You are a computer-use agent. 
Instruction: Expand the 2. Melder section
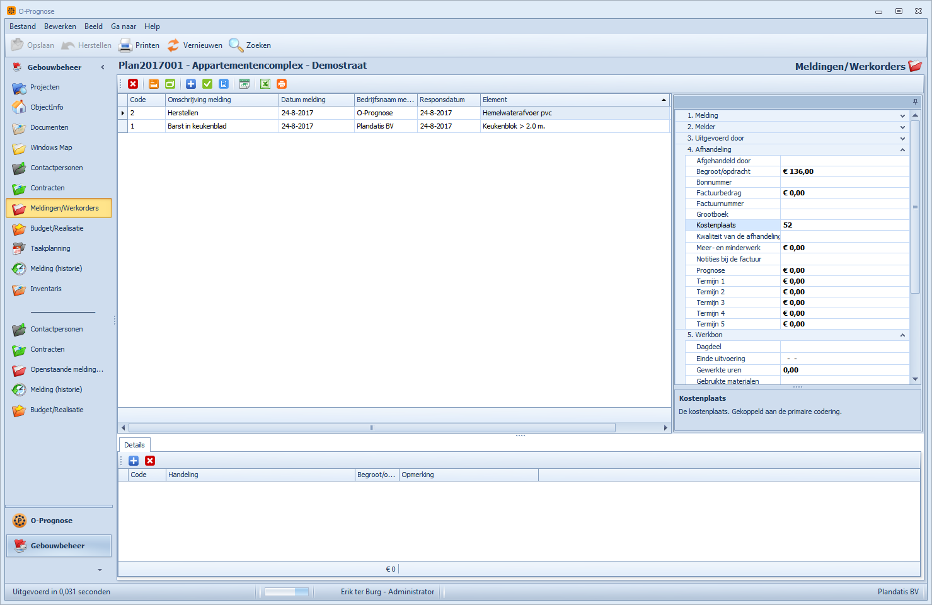pos(902,127)
